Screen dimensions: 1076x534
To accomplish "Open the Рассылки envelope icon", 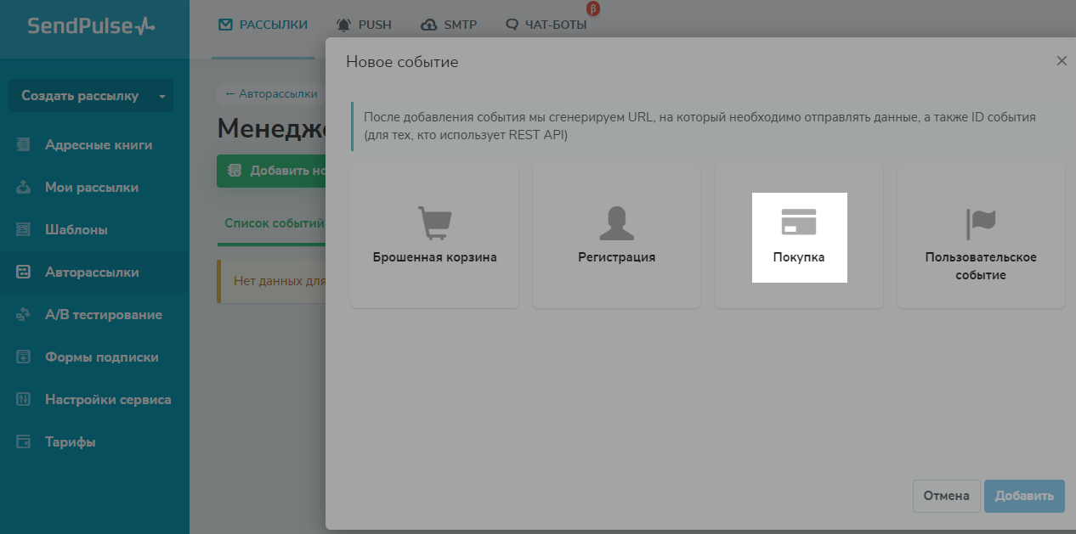I will (225, 25).
